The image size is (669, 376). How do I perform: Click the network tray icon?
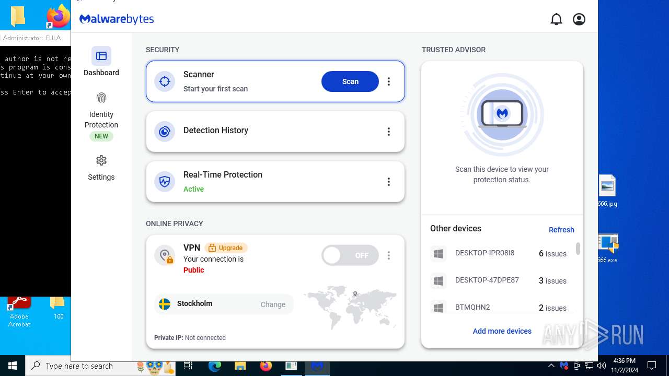click(x=589, y=366)
